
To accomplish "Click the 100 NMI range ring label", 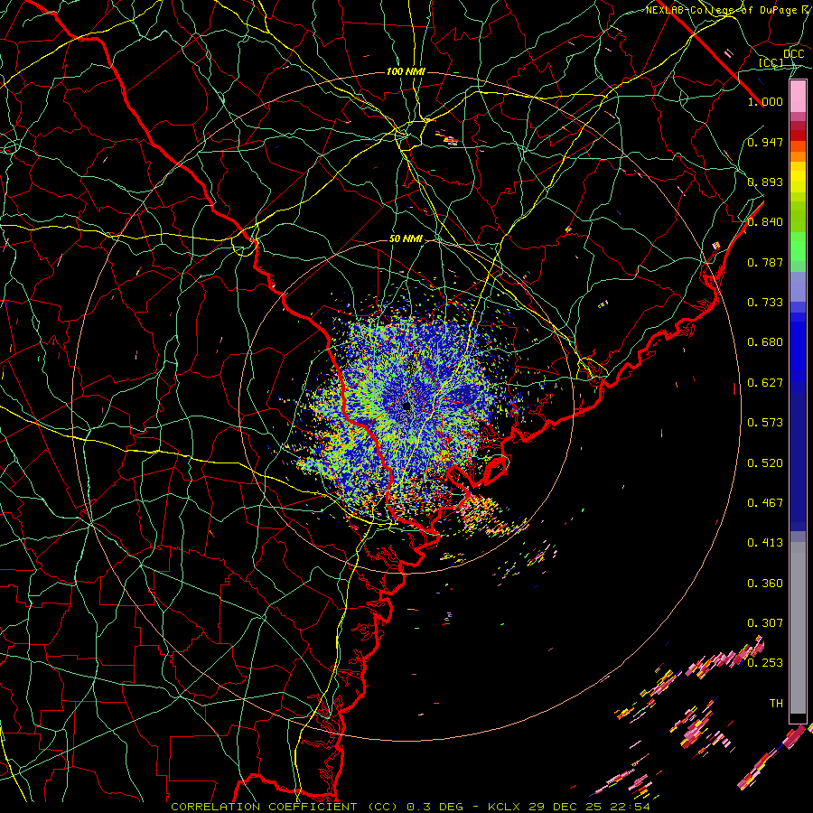I will coord(406,71).
